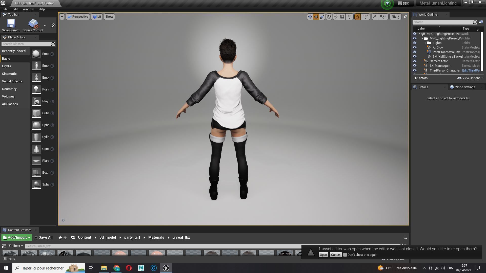Maximize or restore the viewport icon
This screenshot has width=486, height=273.
coord(405,17)
